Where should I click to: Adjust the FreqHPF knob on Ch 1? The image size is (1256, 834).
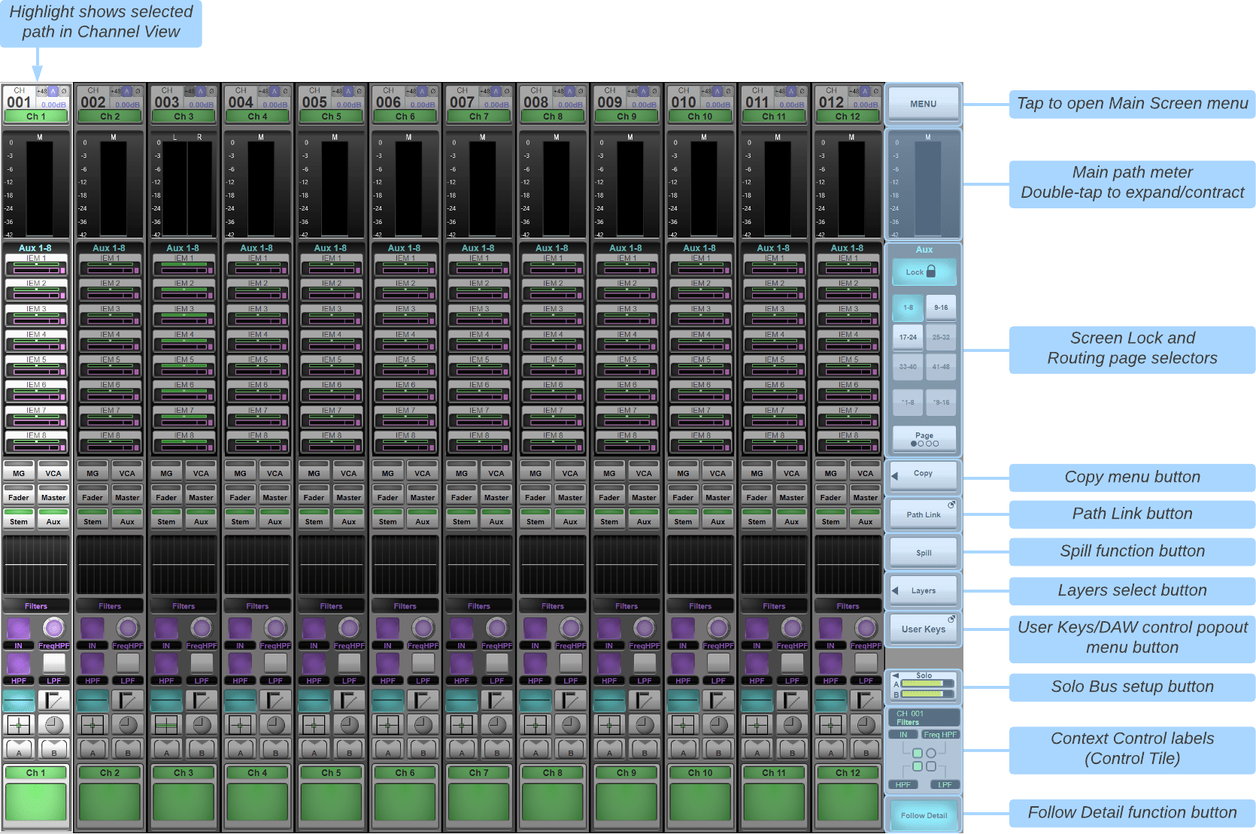53,627
